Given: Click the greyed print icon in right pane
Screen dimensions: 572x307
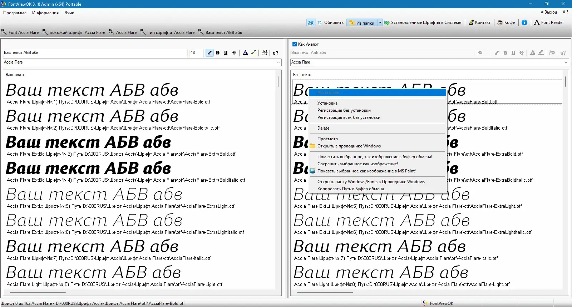Looking at the screenshot, I should 552,53.
